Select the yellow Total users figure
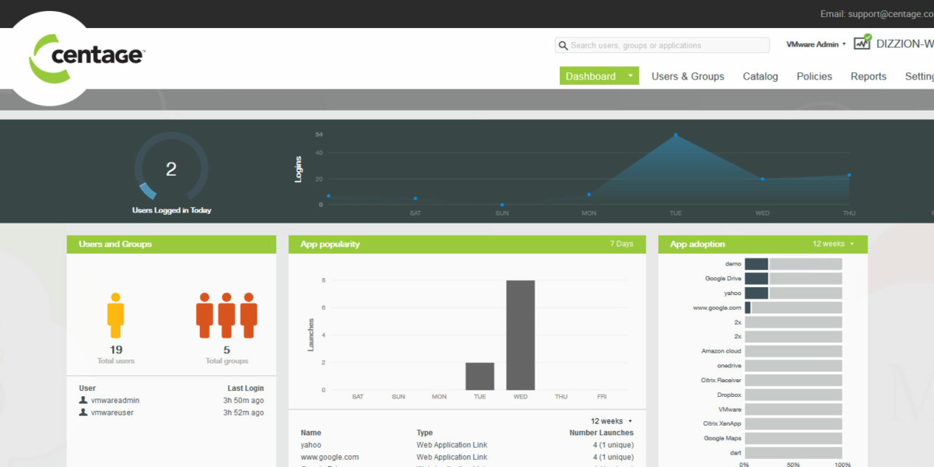Image resolution: width=934 pixels, height=467 pixels. click(116, 315)
